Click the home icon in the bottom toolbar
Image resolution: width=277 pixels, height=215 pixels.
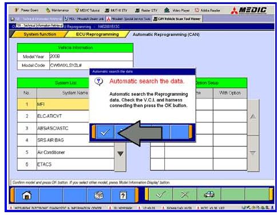(27, 196)
